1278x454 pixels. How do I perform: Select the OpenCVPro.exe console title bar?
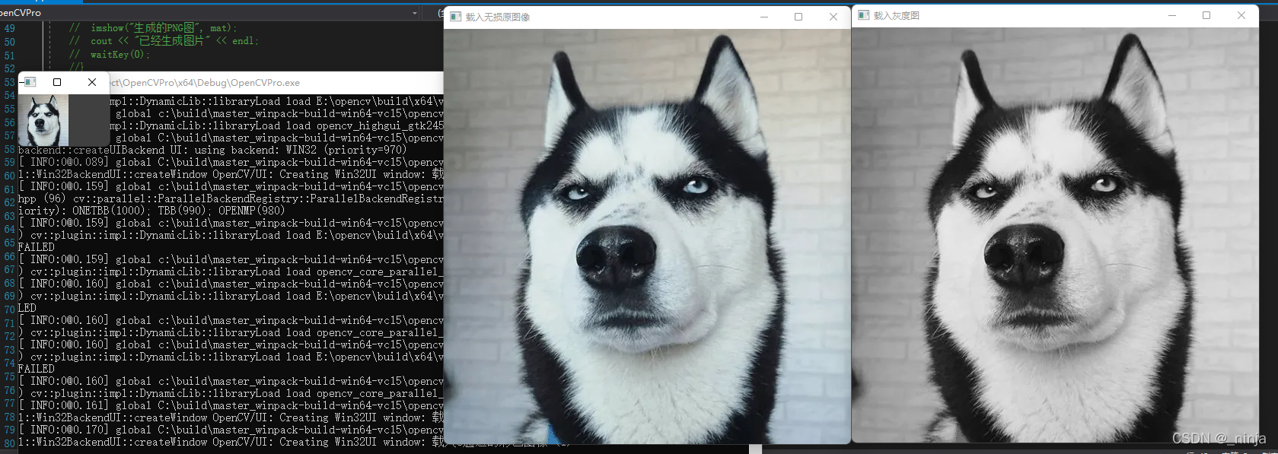pyautogui.click(x=276, y=83)
